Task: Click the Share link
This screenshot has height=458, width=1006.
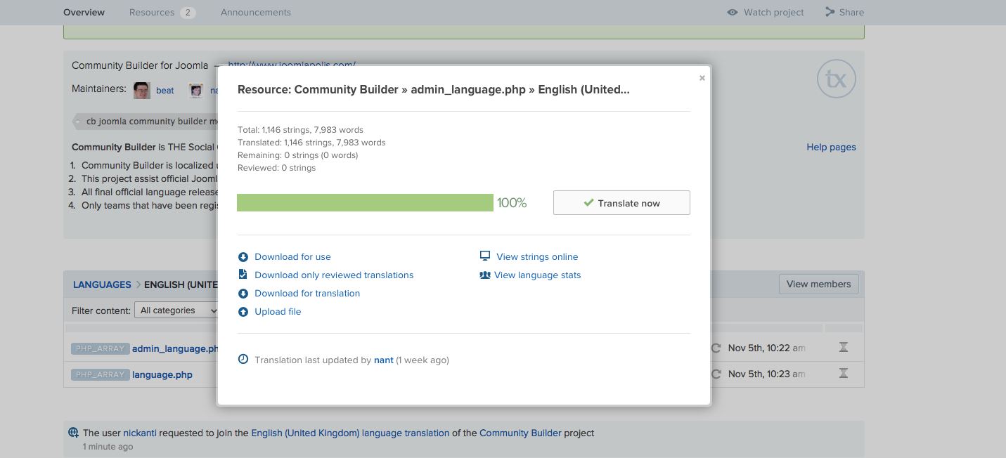Action: tap(852, 12)
